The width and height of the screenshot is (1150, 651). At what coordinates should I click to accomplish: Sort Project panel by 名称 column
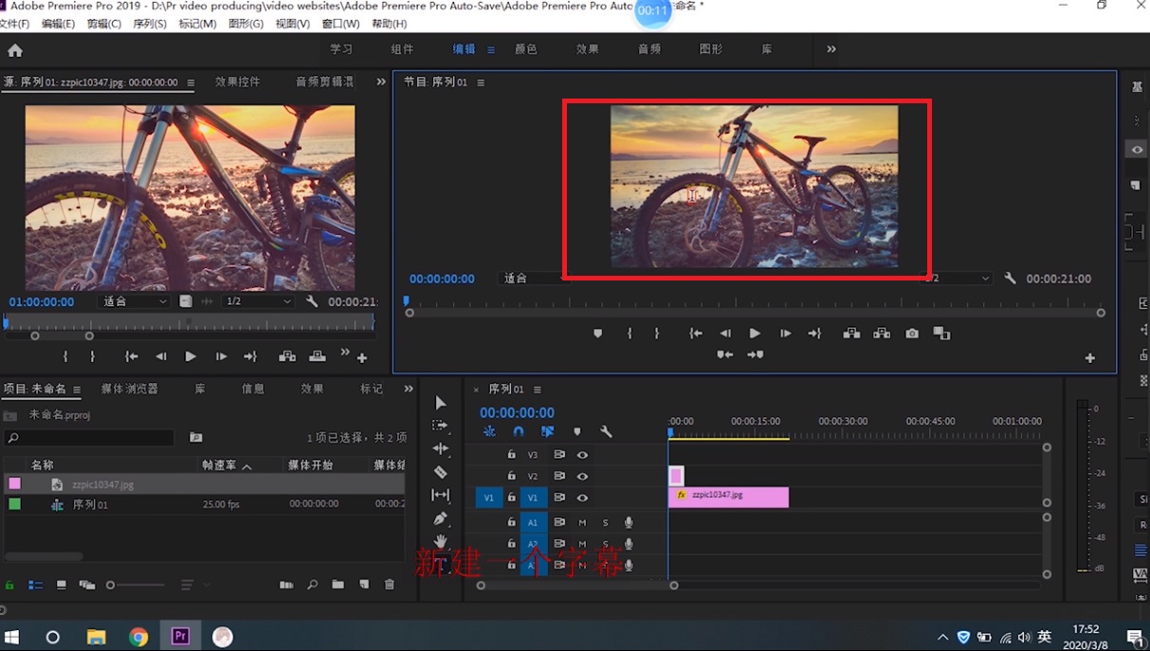click(43, 465)
